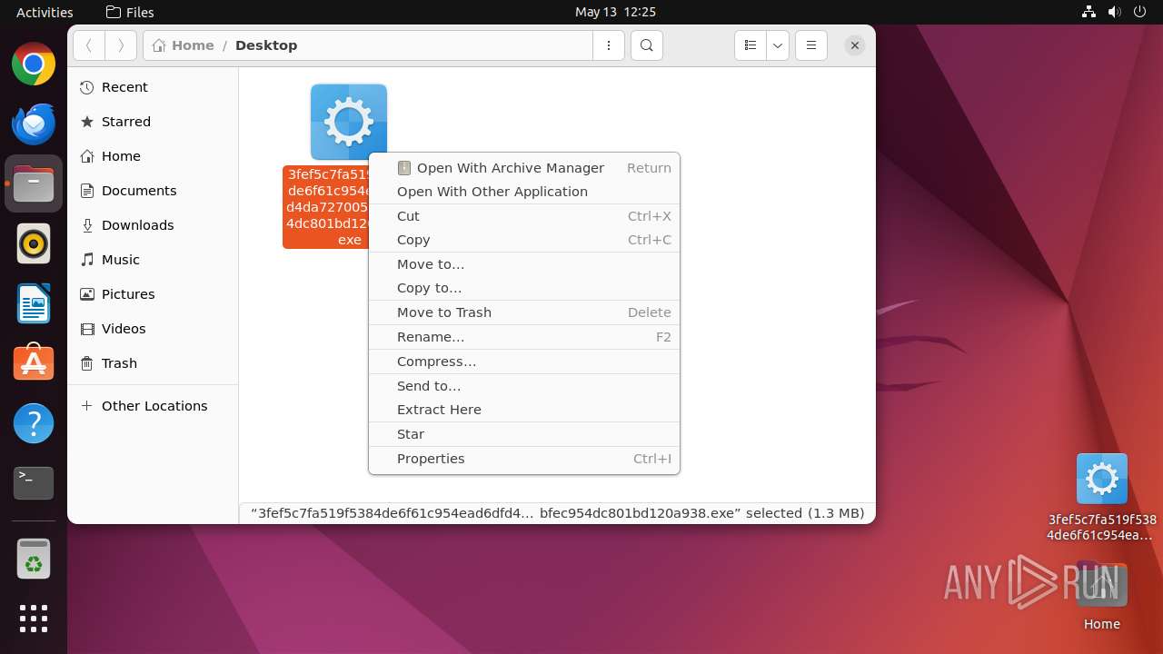Viewport: 1163px width, 654px height.
Task: Choose Compress… in context menu
Action: [x=524, y=362]
